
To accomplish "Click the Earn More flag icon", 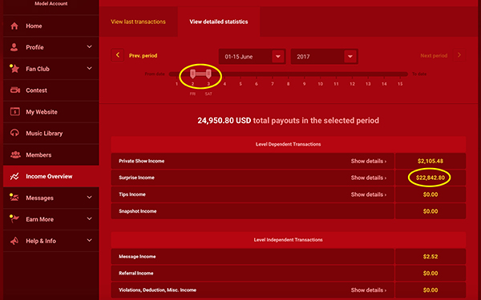I will 14,219.
